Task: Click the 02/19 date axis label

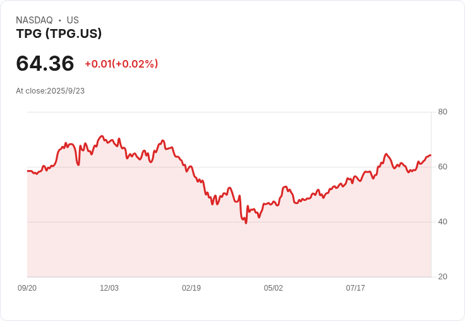Action: [x=191, y=288]
